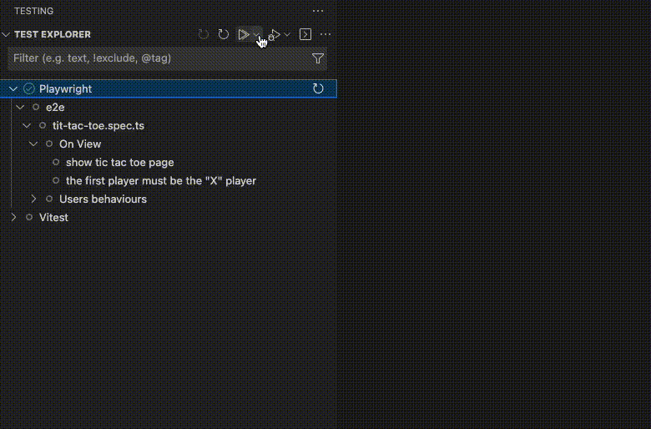The image size is (651, 429).
Task: Open Testing panel ellipsis menu
Action: (318, 11)
